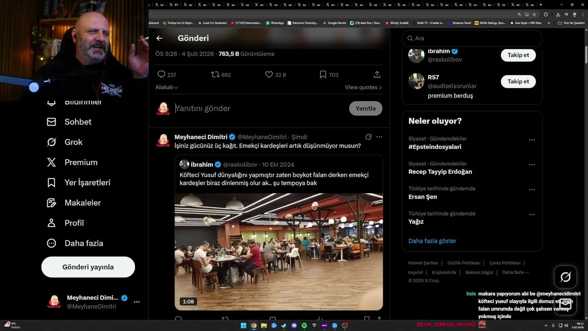Click the repost icon showing 692
This screenshot has height=331, width=588.
click(x=215, y=74)
